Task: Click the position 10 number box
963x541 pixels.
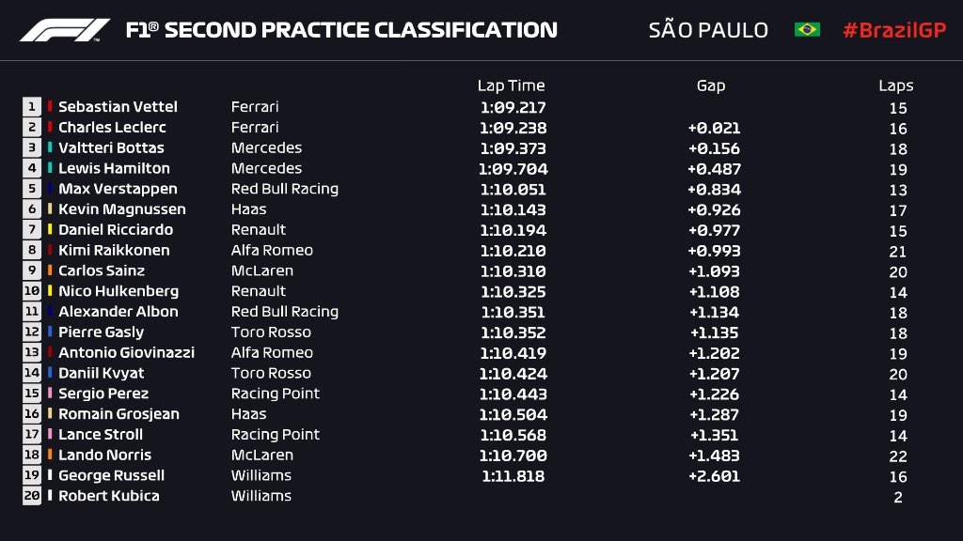Action: click(32, 291)
